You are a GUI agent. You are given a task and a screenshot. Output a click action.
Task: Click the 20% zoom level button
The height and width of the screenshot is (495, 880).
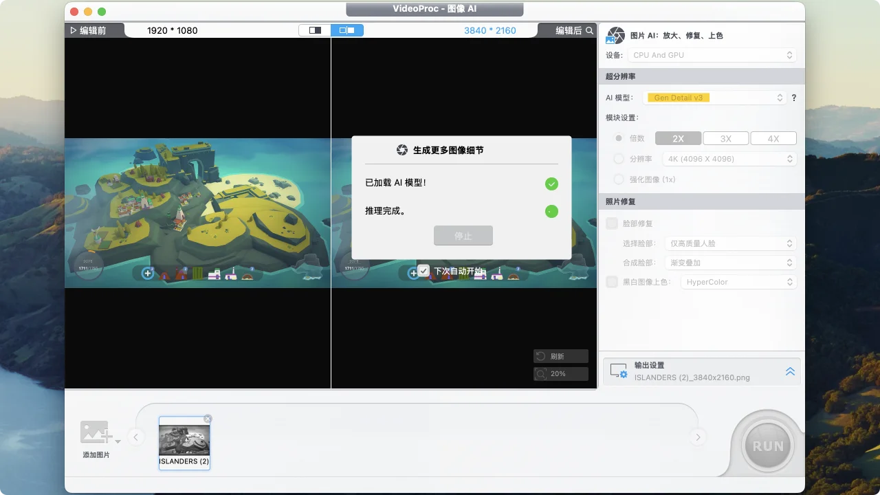tap(560, 374)
